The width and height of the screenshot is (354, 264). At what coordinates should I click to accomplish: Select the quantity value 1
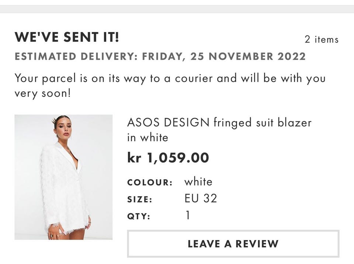[x=188, y=215]
